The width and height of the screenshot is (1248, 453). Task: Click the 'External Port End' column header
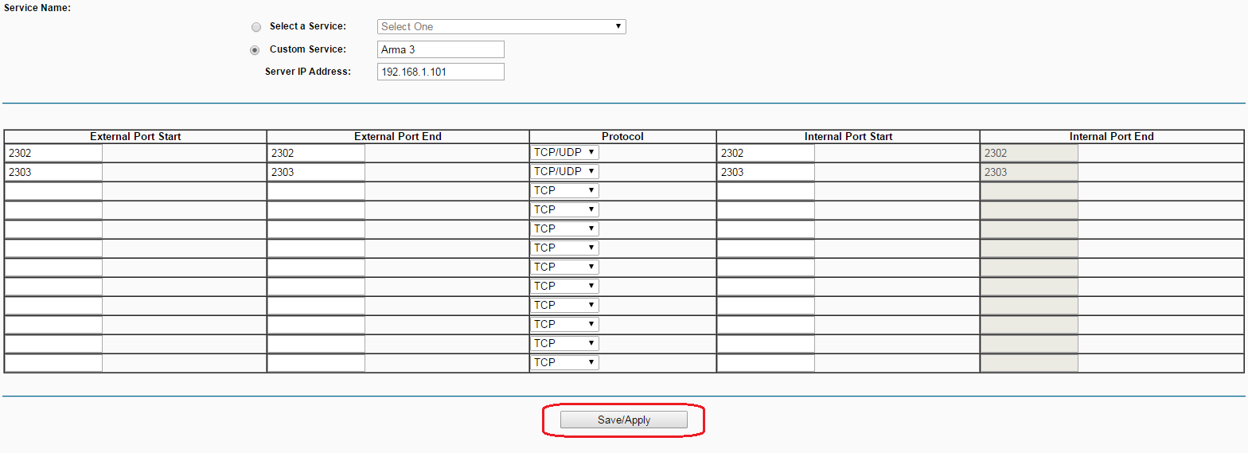click(398, 137)
